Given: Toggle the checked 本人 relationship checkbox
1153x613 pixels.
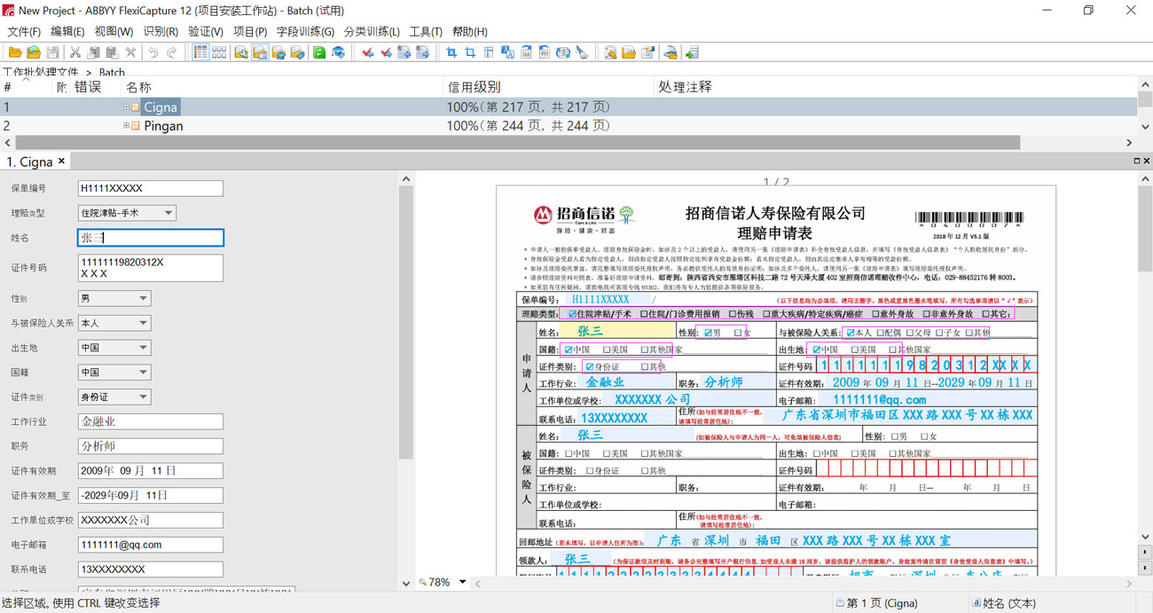Looking at the screenshot, I should pyautogui.click(x=850, y=333).
